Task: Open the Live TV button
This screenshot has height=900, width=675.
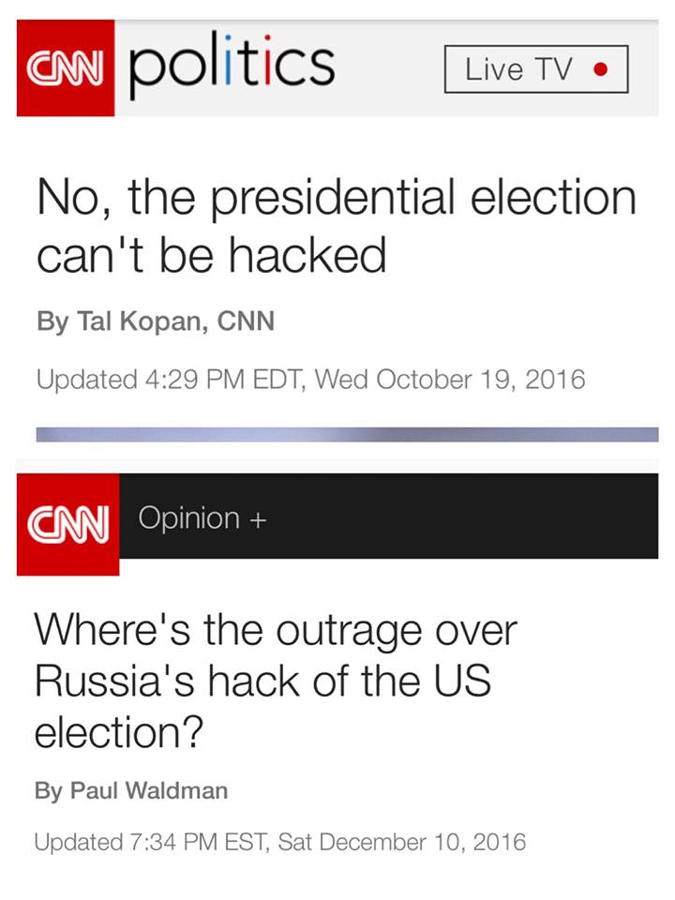Action: tap(535, 69)
